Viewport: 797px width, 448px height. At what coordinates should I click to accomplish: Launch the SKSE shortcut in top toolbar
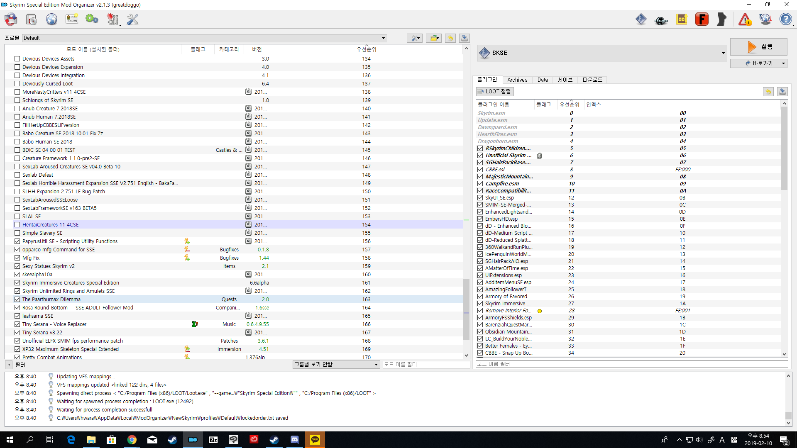click(641, 19)
